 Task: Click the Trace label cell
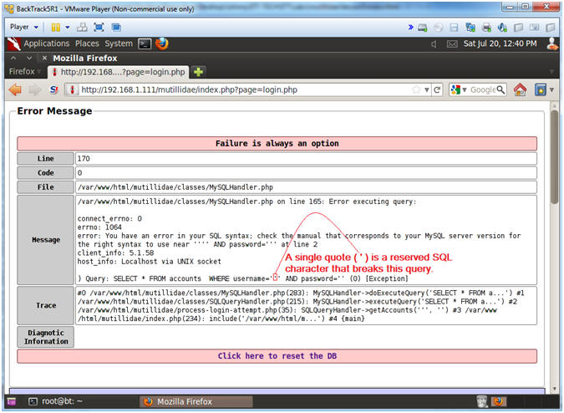tap(46, 305)
